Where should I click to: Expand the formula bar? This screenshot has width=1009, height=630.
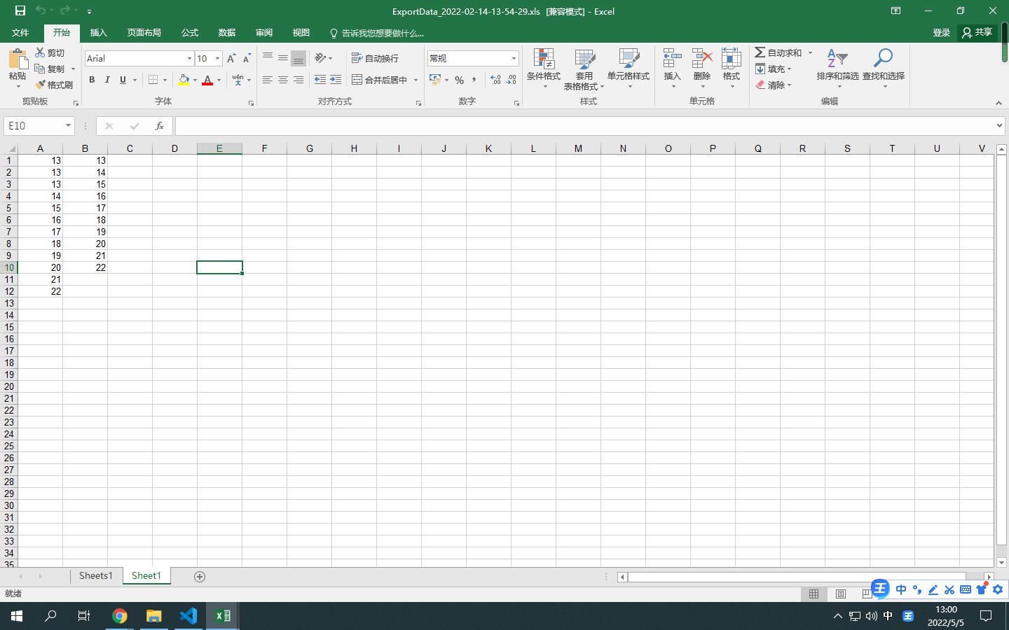tap(999, 126)
